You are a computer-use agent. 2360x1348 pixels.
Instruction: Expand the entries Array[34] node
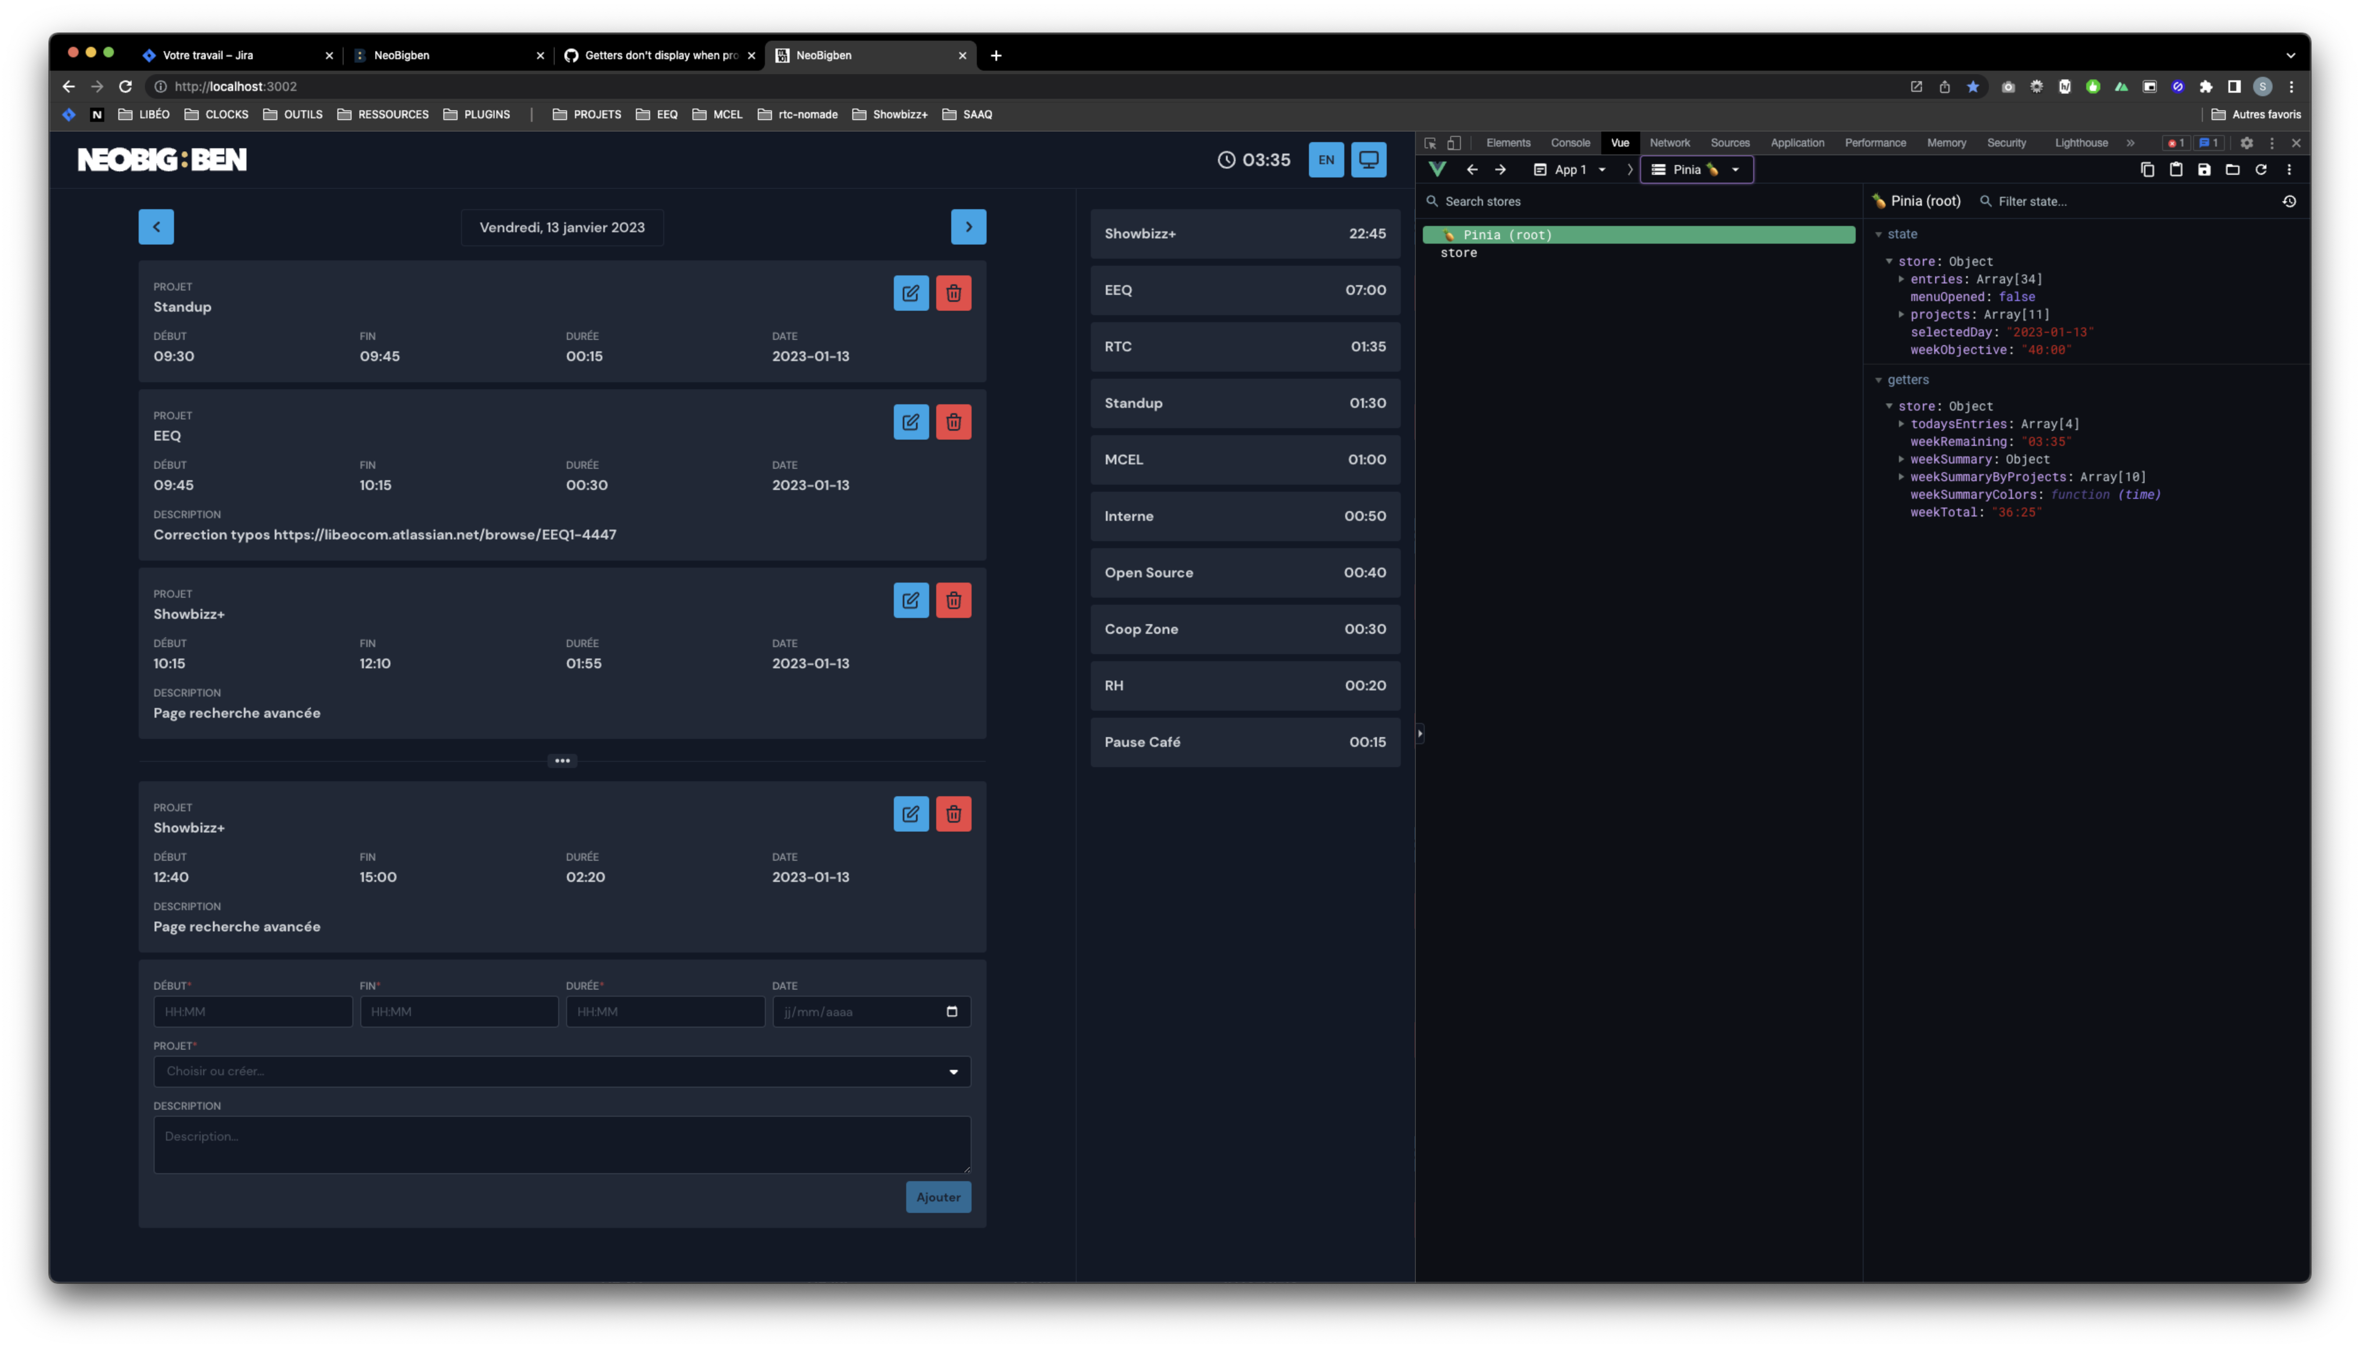pyautogui.click(x=1901, y=279)
